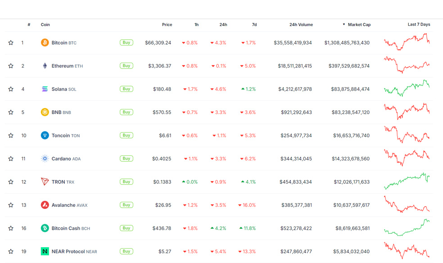Click the Cardano price $0.4025

162,159
